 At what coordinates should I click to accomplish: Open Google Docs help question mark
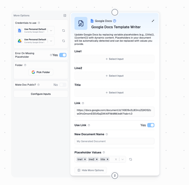pyautogui.click(x=114, y=21)
